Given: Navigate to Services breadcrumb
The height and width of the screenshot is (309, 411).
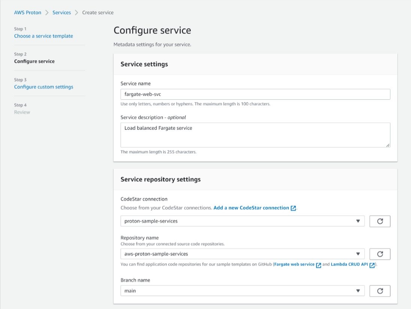Looking at the screenshot, I should click(x=61, y=13).
